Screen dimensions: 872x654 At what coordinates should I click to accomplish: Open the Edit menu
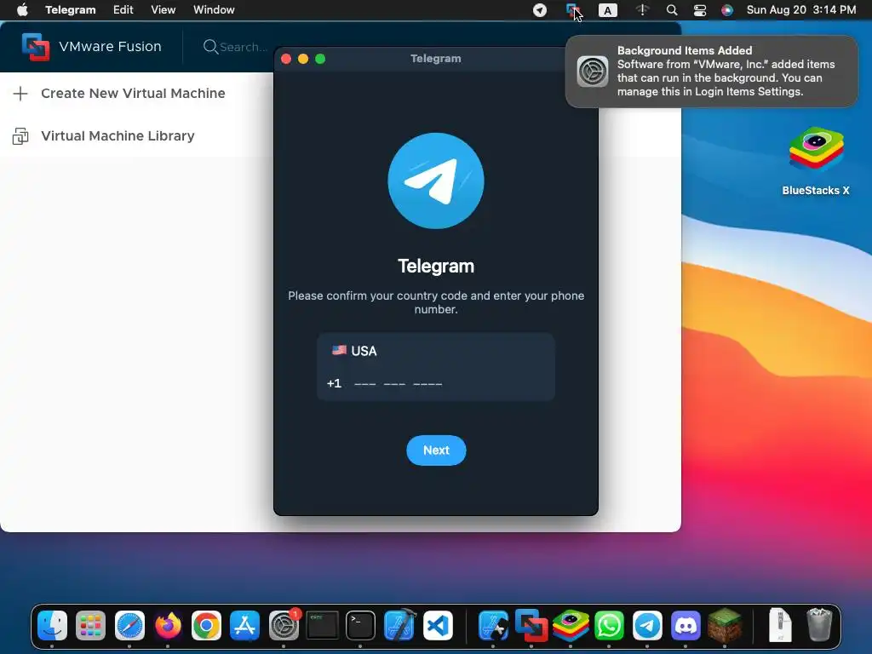coord(123,10)
